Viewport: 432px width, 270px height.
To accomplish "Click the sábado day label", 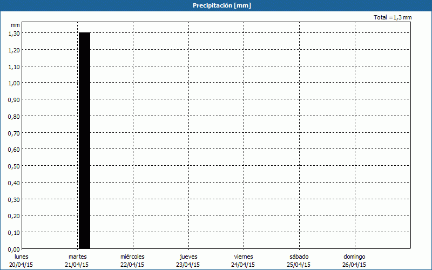I will pyautogui.click(x=299, y=256).
